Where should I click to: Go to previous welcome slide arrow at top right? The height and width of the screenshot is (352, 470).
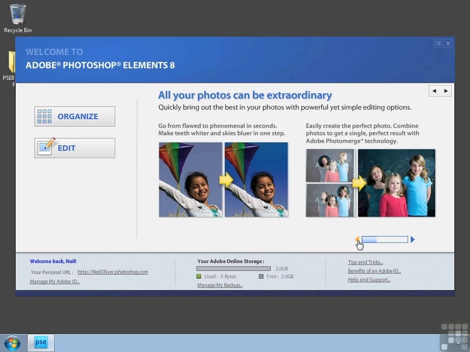[x=434, y=91]
